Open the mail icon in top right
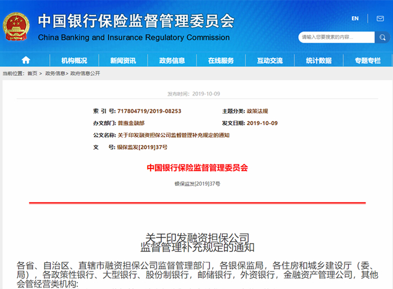The image size is (393, 289). (x=380, y=19)
